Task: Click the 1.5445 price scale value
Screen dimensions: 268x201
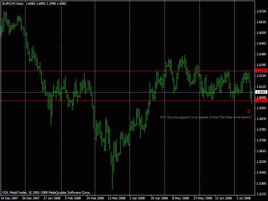Action: point(261,172)
